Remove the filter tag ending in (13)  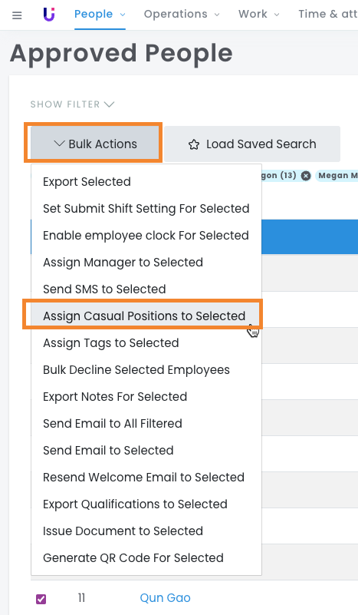coord(306,176)
